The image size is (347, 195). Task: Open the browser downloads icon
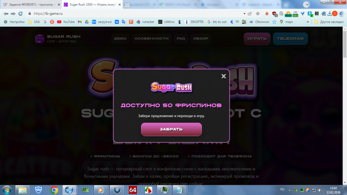tap(329, 14)
